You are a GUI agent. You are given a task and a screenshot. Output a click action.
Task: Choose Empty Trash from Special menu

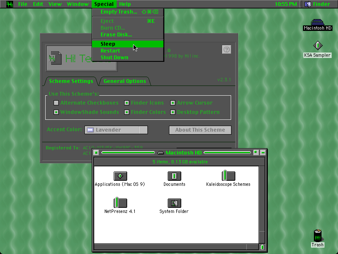point(128,12)
